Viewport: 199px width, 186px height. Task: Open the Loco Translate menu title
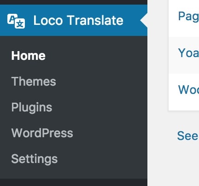(78, 20)
